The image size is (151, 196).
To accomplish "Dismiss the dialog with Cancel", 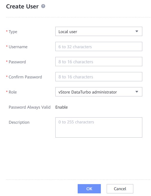I will click(120, 189).
